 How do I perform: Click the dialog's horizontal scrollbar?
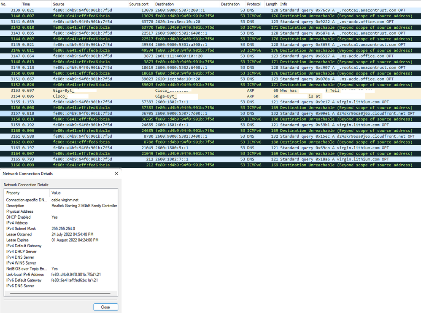pyautogui.click(x=60, y=293)
